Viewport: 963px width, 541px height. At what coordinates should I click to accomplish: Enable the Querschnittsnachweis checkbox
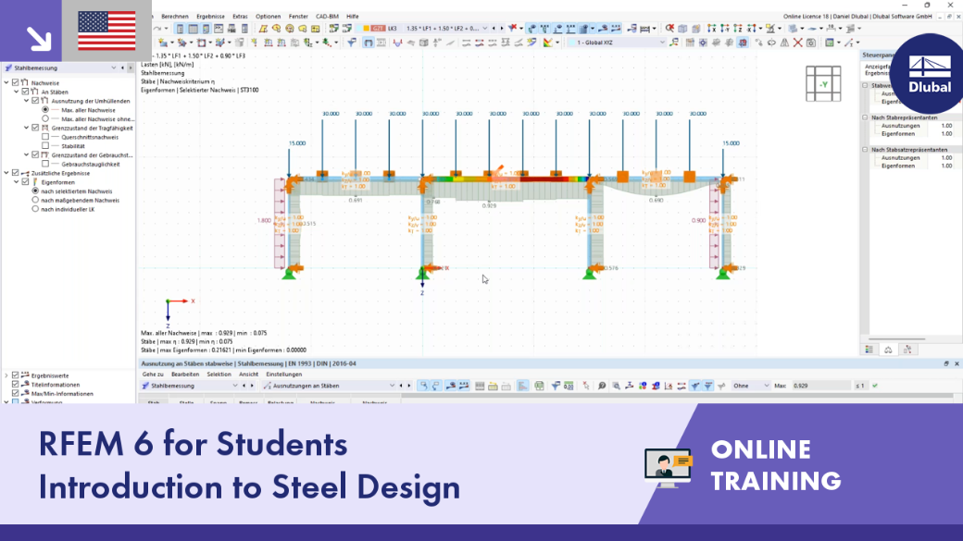tap(45, 137)
